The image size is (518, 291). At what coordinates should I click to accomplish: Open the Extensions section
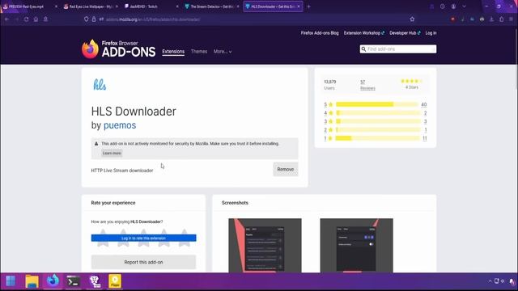coord(173,52)
